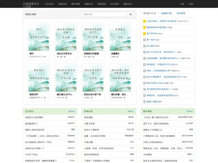Screen dimensions: 218x163
Task: Open the cover thumbnail of 嫡女重生,世子心尖宠
Action: 66,78
